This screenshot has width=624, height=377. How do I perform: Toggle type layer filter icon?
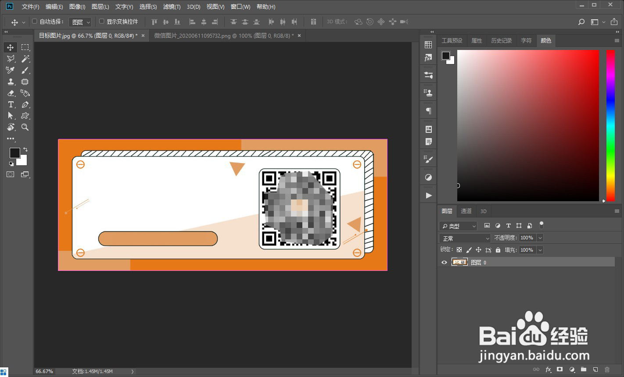(508, 226)
